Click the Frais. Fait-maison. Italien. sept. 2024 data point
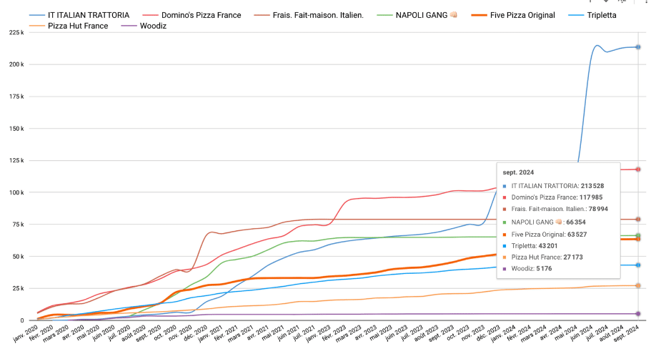Screen dimensions: 661x359 point(638,220)
